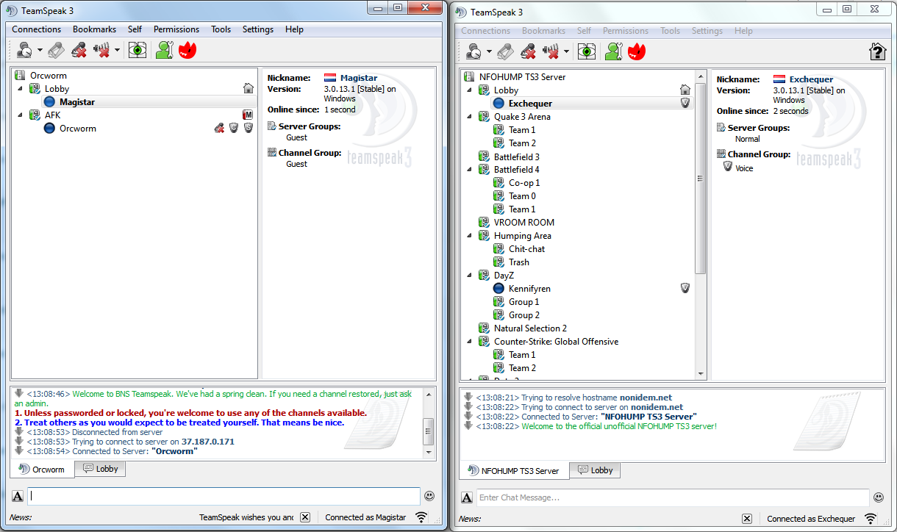
Task: Click the red Overwolf icon in right window
Action: click(x=637, y=51)
